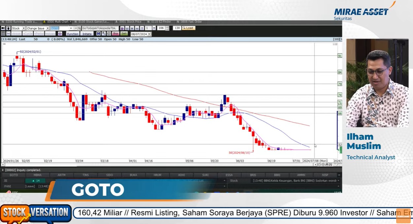
Task: Click the BBRI ticker button
Action: point(277,175)
